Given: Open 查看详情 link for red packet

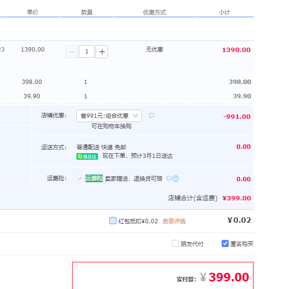Looking at the screenshot, I should [x=174, y=221].
